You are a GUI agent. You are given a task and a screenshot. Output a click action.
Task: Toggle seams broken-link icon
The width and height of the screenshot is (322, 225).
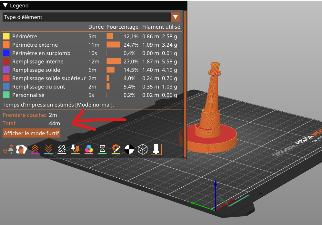tap(62, 149)
